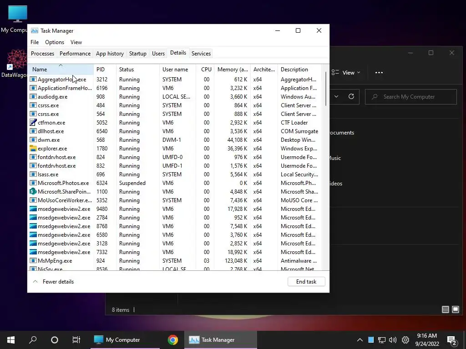Click the MsMpEng.exe process icon
The image size is (466, 349).
click(33, 261)
